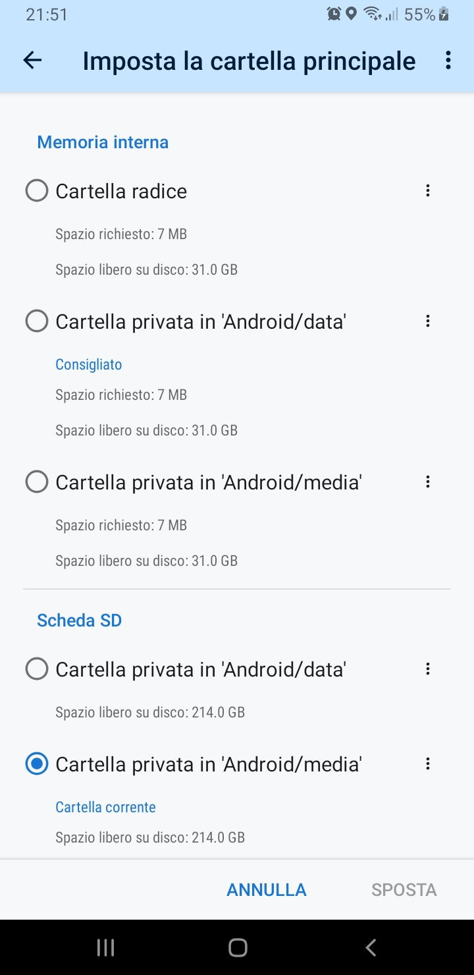
Task: Tap the Consigliato label
Action: click(89, 364)
